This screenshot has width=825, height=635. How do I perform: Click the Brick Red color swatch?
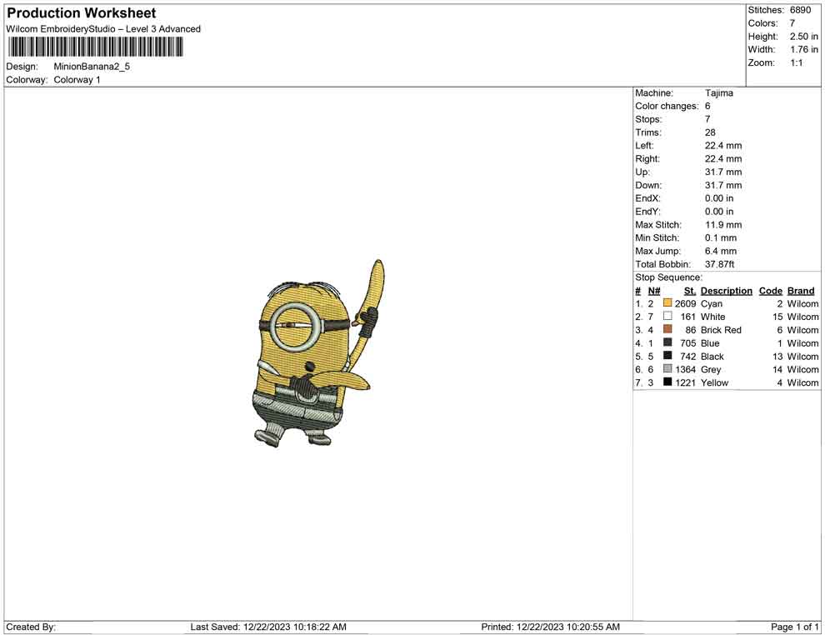point(667,329)
